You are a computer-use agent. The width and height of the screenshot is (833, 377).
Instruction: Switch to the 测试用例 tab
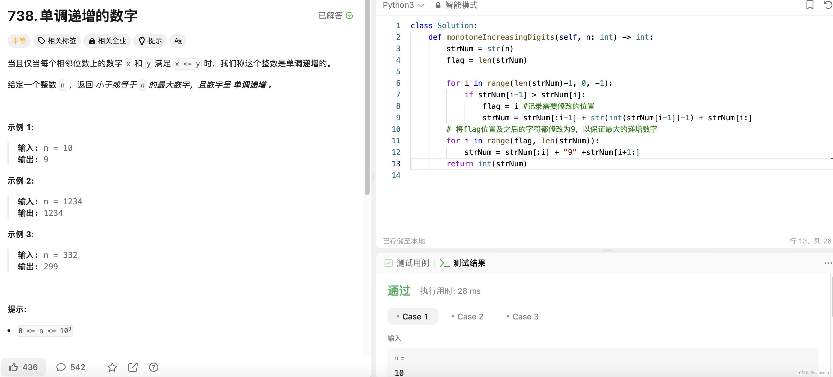(407, 263)
